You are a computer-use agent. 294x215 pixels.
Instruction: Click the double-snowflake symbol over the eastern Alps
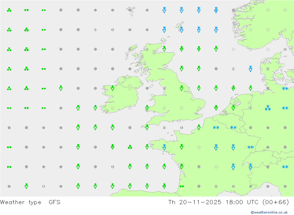coord(285,167)
